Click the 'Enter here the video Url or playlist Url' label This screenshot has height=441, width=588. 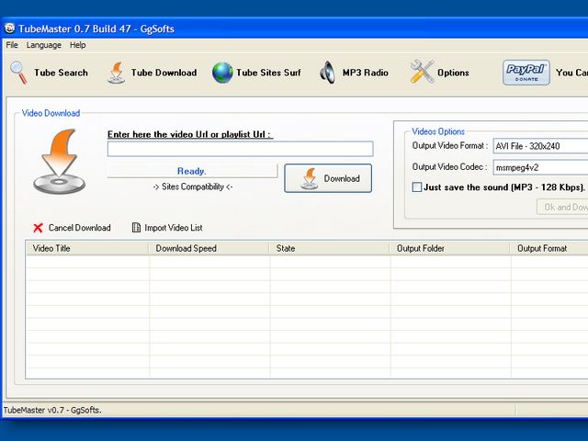tap(190, 134)
